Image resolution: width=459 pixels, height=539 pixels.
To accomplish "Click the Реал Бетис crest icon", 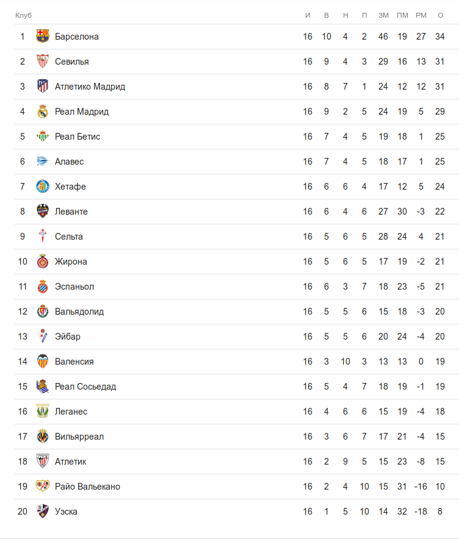I will [x=42, y=137].
